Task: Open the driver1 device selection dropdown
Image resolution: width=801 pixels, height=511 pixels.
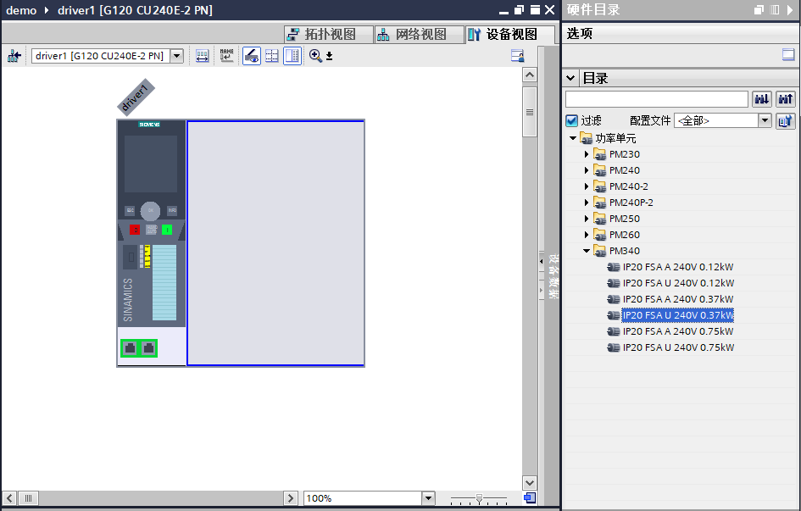Action: tap(177, 56)
